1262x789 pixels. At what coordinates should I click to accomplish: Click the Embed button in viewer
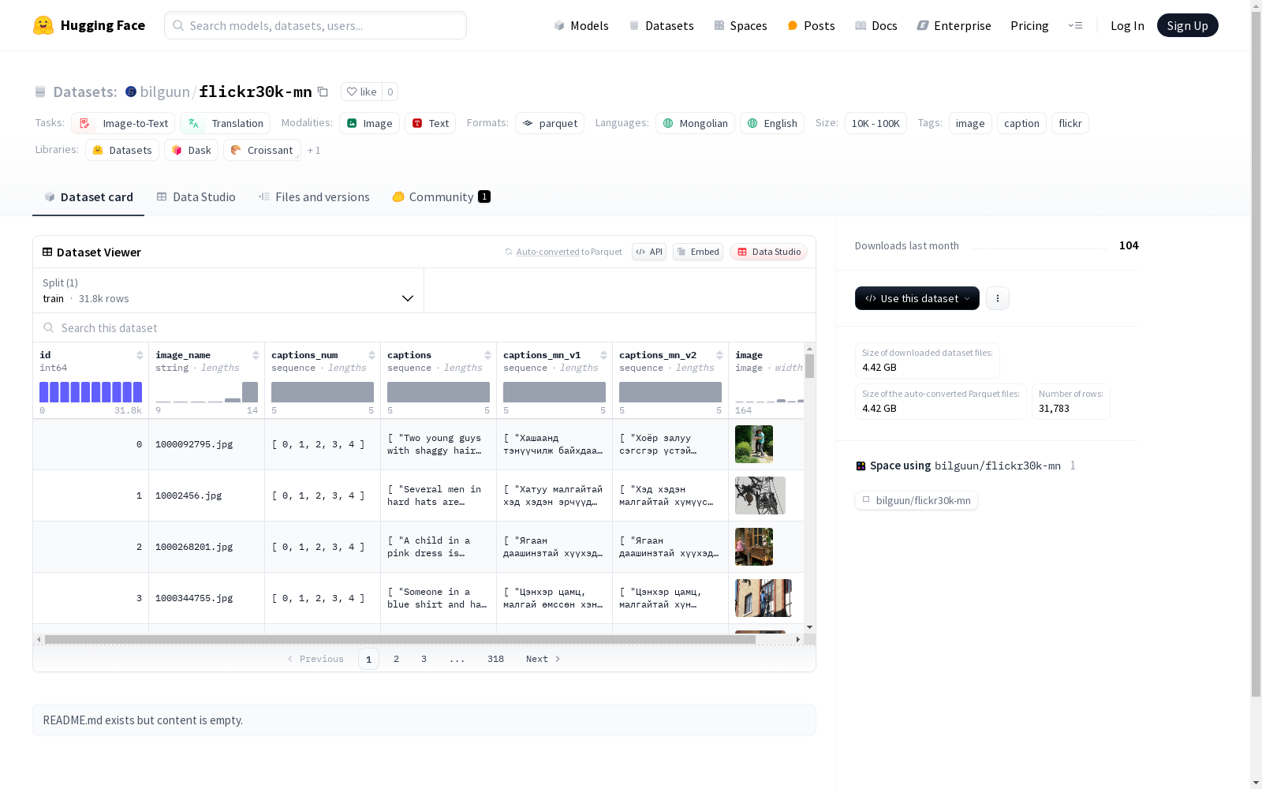(698, 252)
